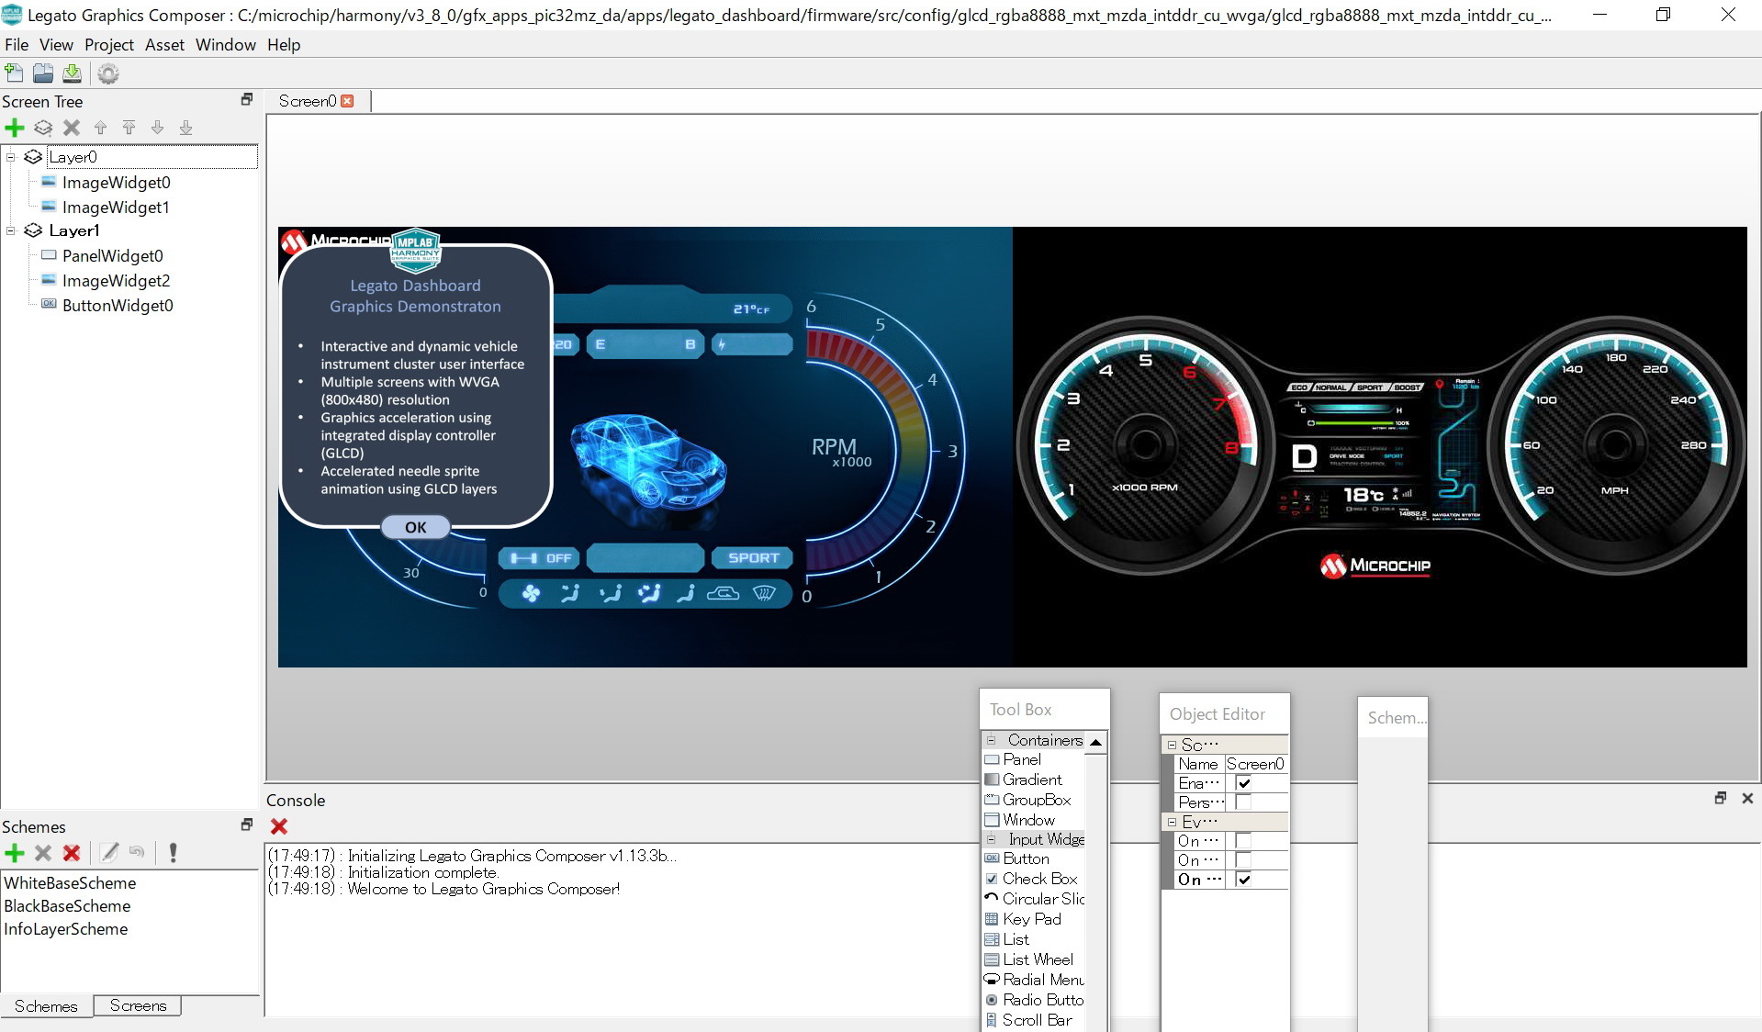Click exclamation mark icon in Schemes toolbar
The height and width of the screenshot is (1032, 1762).
[x=173, y=853]
